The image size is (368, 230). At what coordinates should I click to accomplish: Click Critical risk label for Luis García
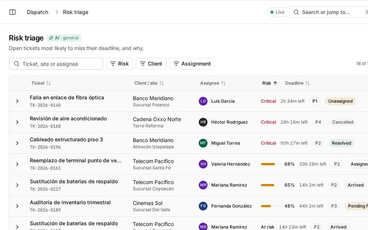(268, 101)
